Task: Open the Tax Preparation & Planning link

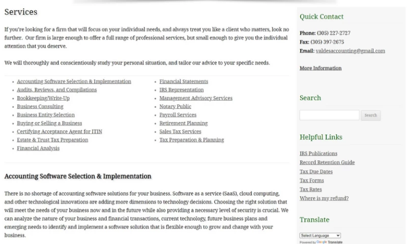Action: coord(192,140)
